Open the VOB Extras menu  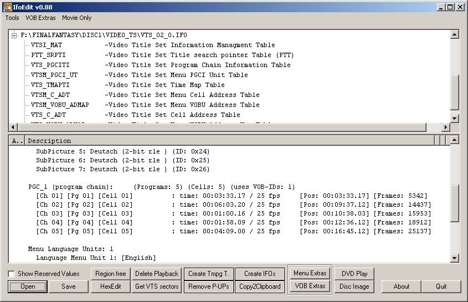click(x=40, y=18)
